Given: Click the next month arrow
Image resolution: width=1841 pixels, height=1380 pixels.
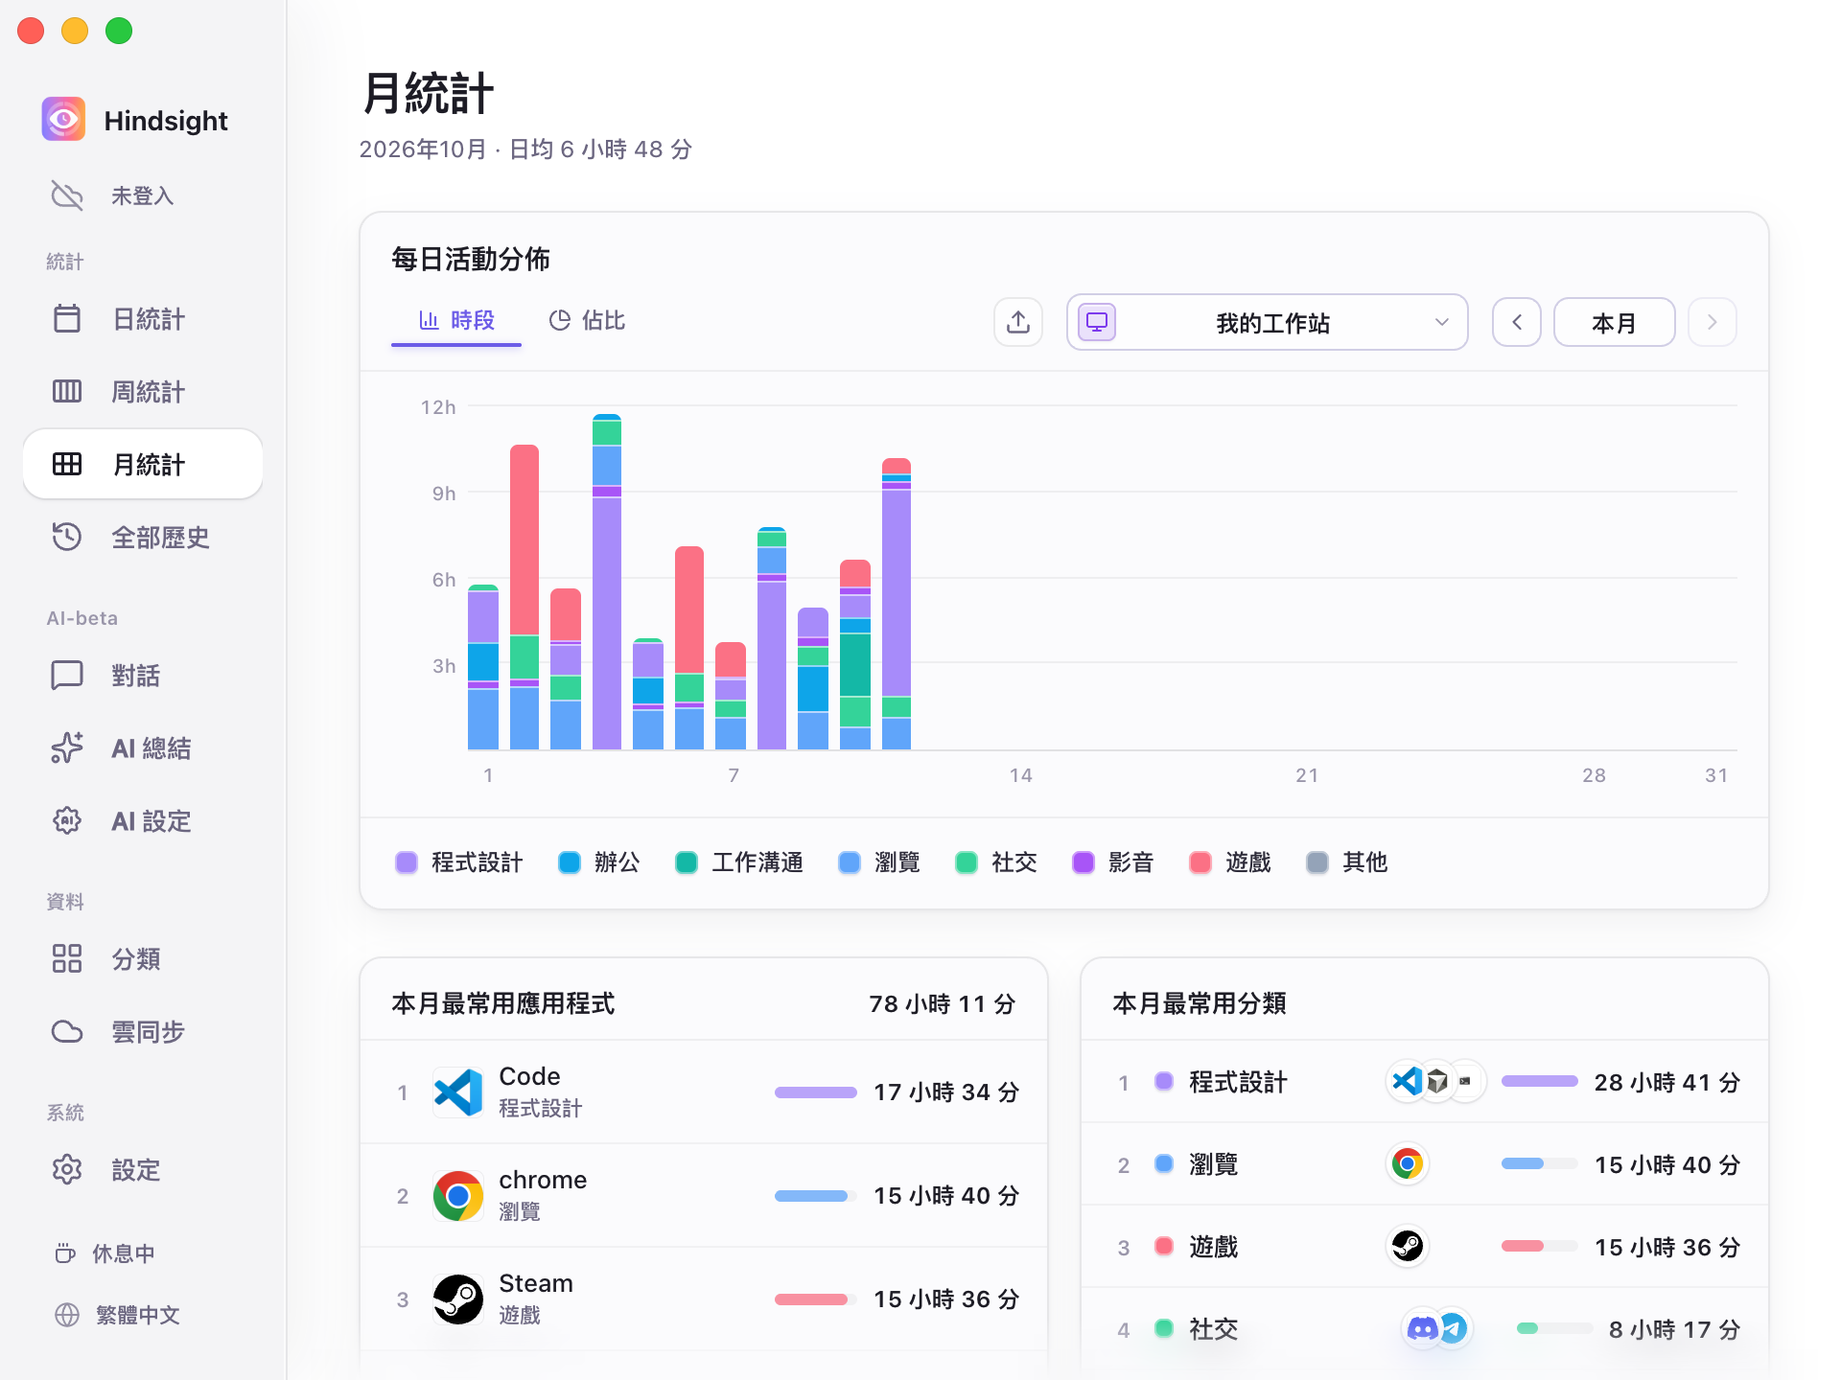Looking at the screenshot, I should pyautogui.click(x=1712, y=322).
